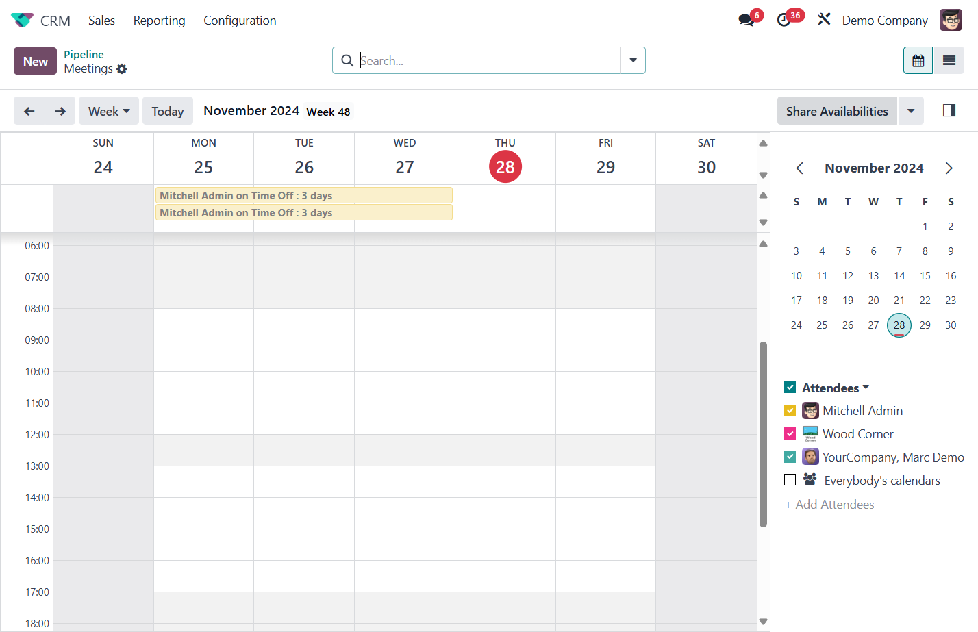Open the Reporting menu
Screen dimensions: 978x632
(159, 21)
